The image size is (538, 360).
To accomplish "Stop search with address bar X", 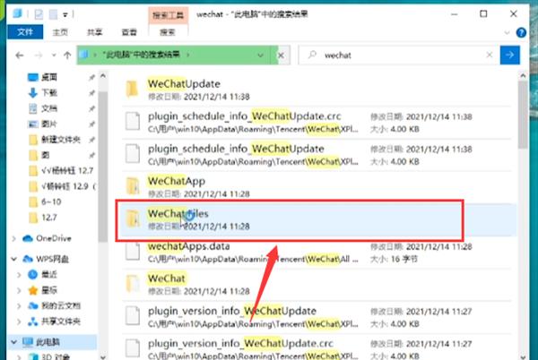I will coord(281,56).
